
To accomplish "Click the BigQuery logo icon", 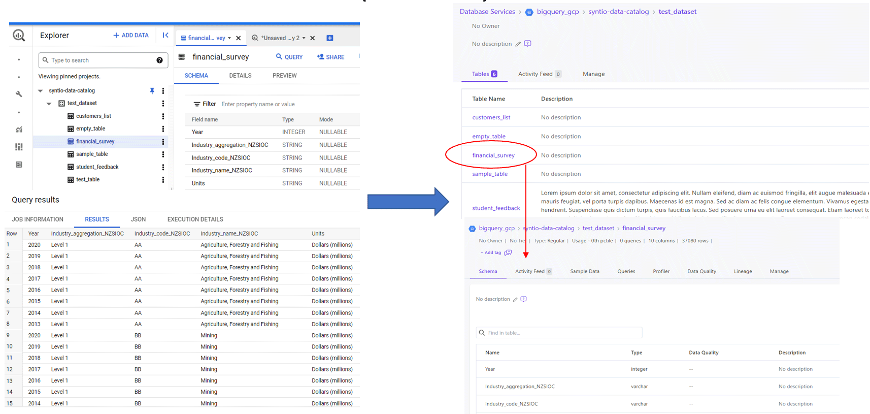I will click(19, 35).
